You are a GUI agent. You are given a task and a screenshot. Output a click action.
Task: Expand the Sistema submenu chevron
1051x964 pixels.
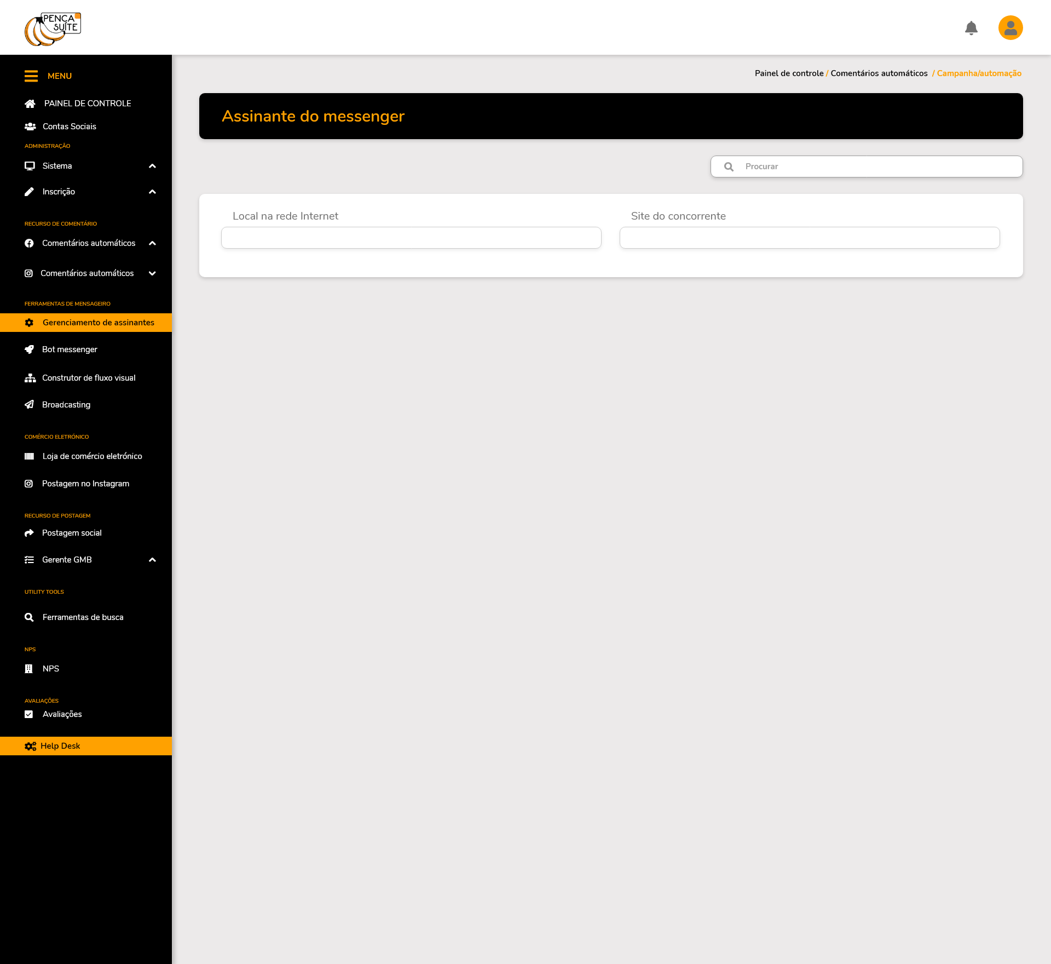click(152, 166)
